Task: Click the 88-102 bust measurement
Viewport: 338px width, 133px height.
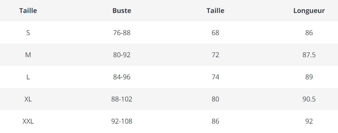Action: point(122,99)
